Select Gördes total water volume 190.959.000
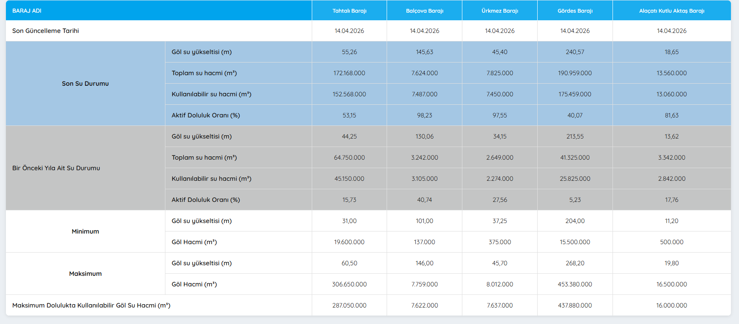The height and width of the screenshot is (324, 739). 575,73
